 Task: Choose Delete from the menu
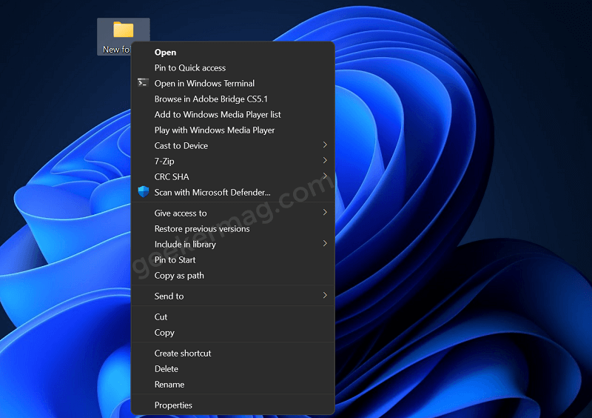coord(232,368)
